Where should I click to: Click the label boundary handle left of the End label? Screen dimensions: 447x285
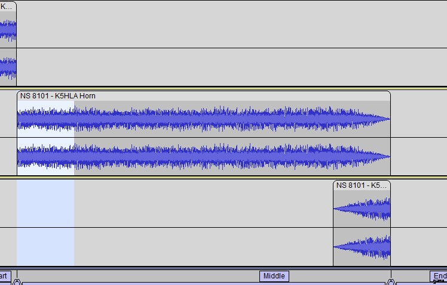coord(390,281)
